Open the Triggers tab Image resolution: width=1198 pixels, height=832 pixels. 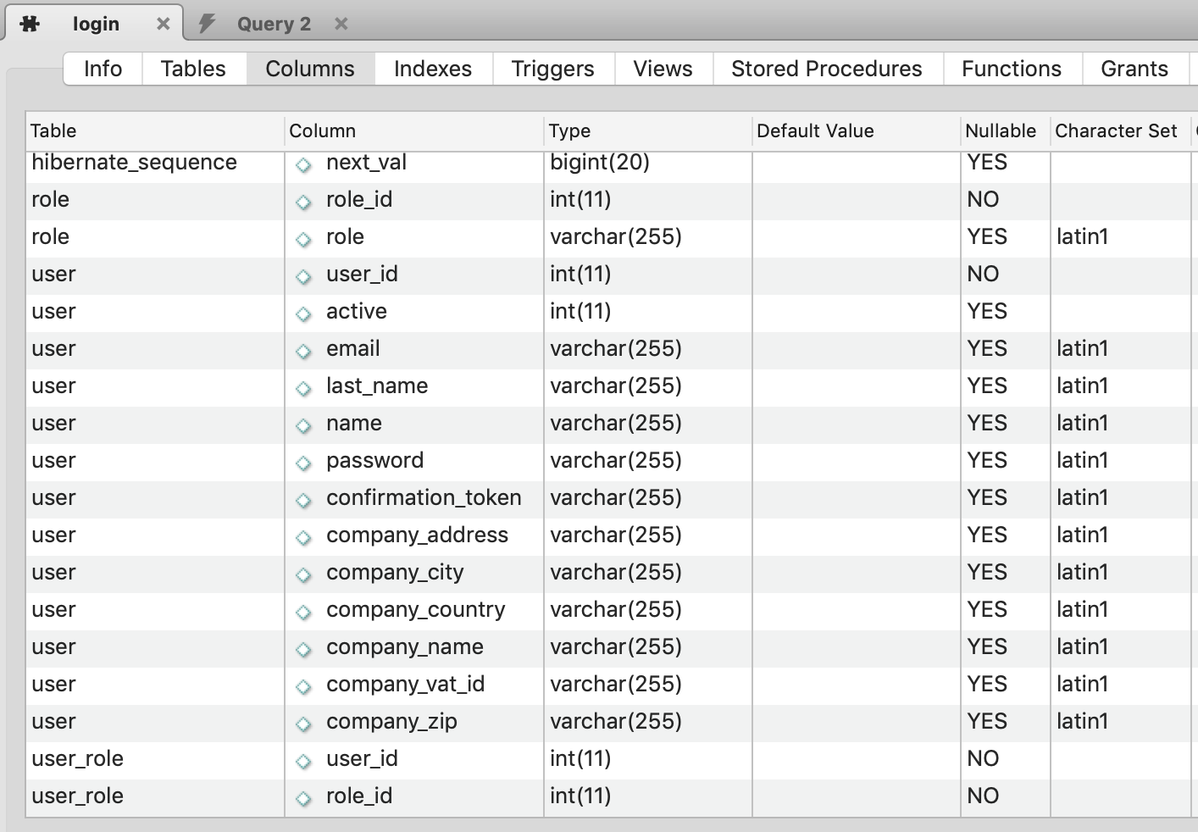[x=552, y=69]
